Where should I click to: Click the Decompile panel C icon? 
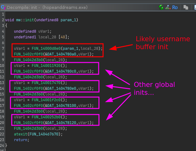[3, 7]
